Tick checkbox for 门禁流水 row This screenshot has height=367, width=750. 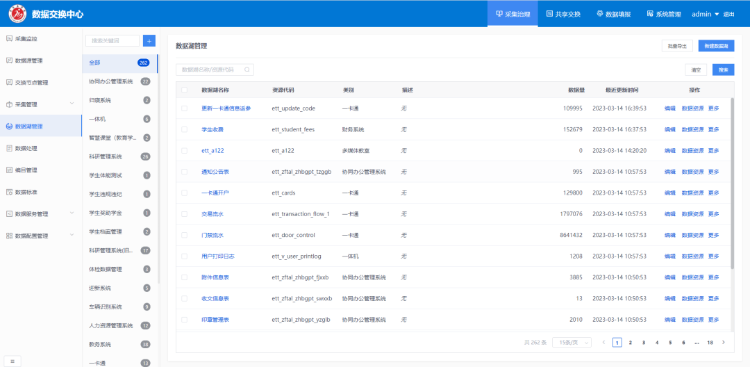click(185, 236)
